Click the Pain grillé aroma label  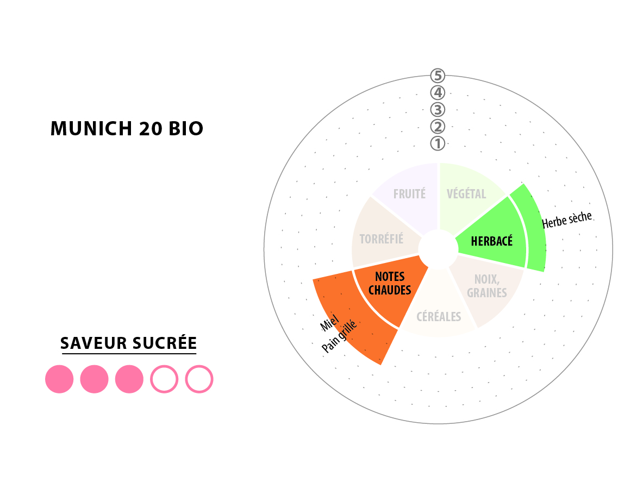(x=339, y=336)
